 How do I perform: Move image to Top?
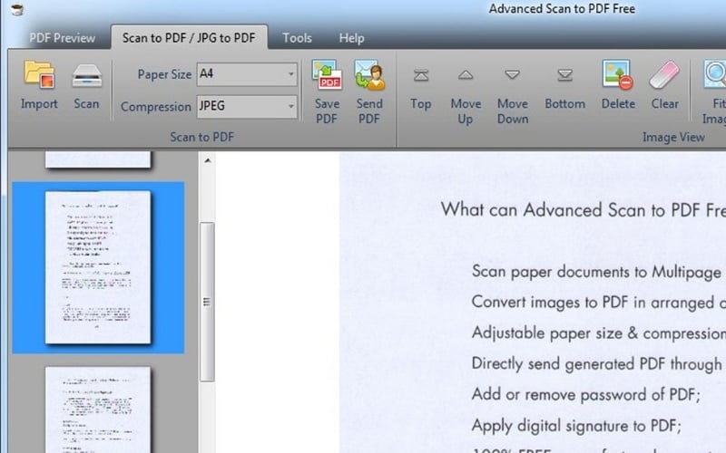(x=421, y=75)
